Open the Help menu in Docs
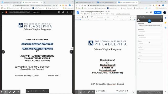Screen dimensions: 168x94 tap(113, 14)
